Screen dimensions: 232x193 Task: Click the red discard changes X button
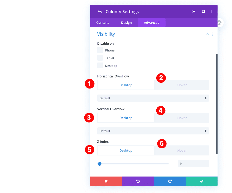pyautogui.click(x=106, y=181)
